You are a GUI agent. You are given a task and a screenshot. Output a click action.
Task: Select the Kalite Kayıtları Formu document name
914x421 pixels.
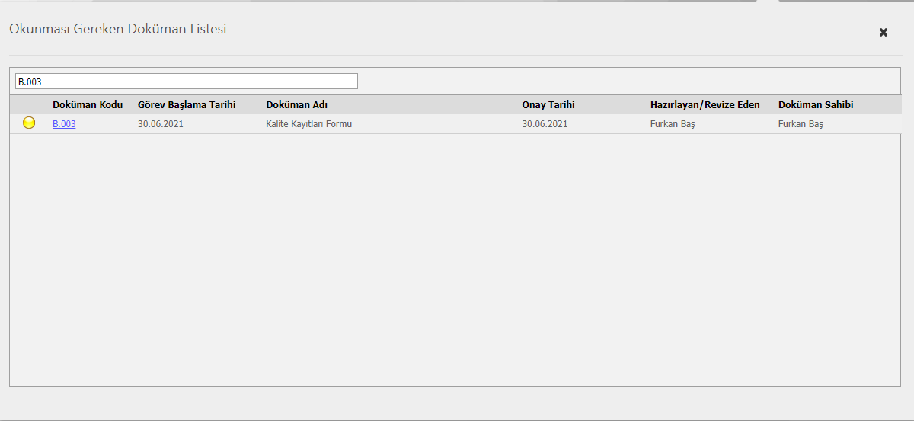tap(308, 124)
